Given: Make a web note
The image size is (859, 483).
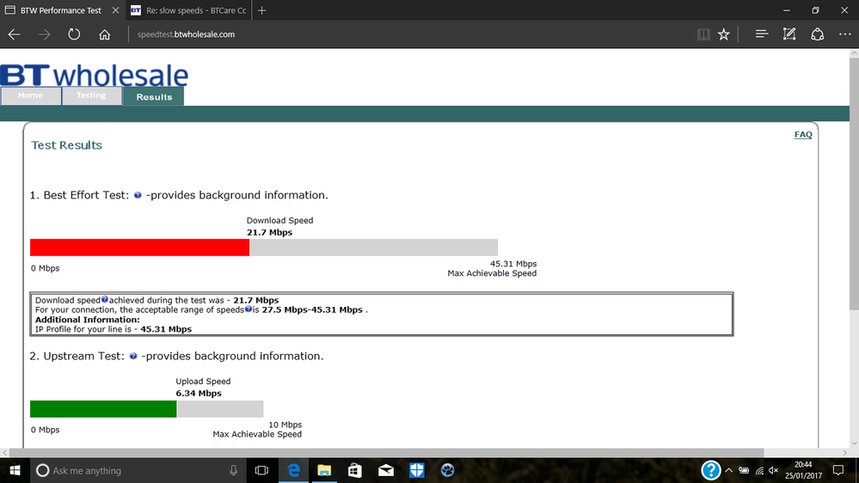Looking at the screenshot, I should [788, 34].
